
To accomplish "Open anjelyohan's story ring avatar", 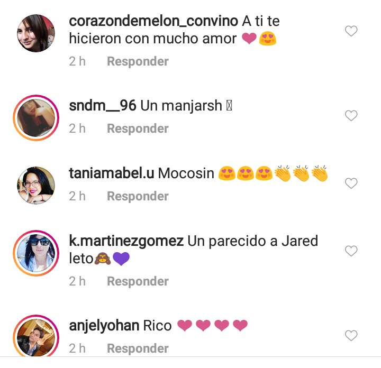I will (36, 336).
